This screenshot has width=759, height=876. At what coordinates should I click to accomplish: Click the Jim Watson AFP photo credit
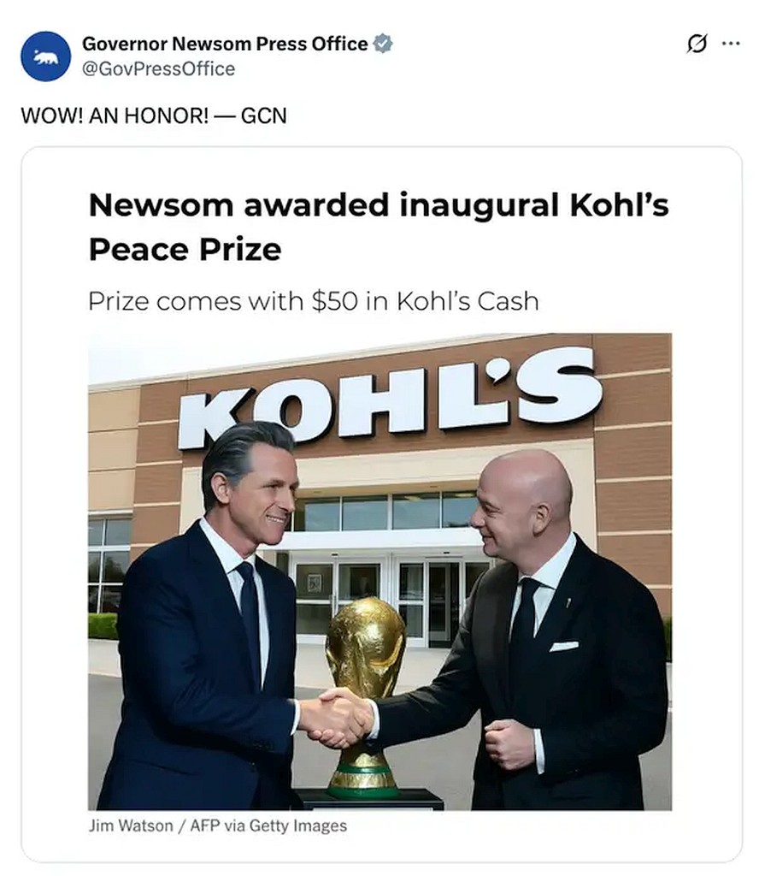pos(217,826)
